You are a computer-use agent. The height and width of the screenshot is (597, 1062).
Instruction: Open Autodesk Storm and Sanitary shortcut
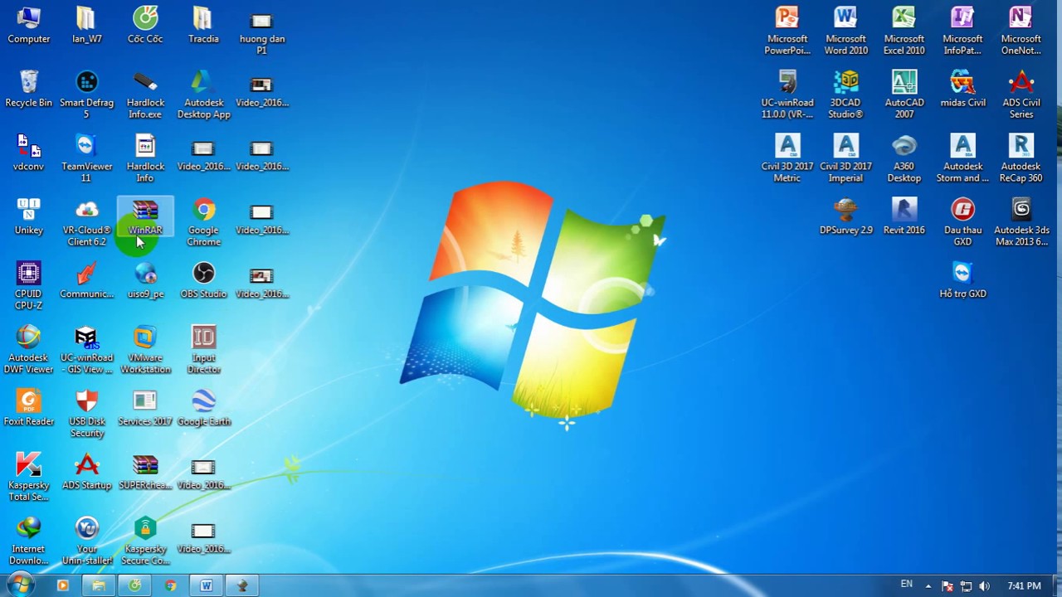pyautogui.click(x=962, y=158)
